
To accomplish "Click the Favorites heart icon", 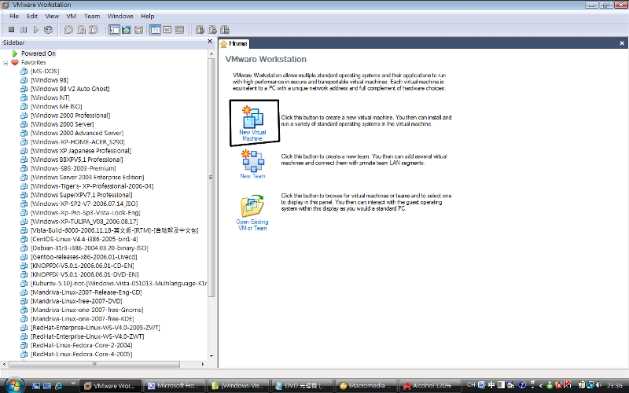I will (15, 62).
